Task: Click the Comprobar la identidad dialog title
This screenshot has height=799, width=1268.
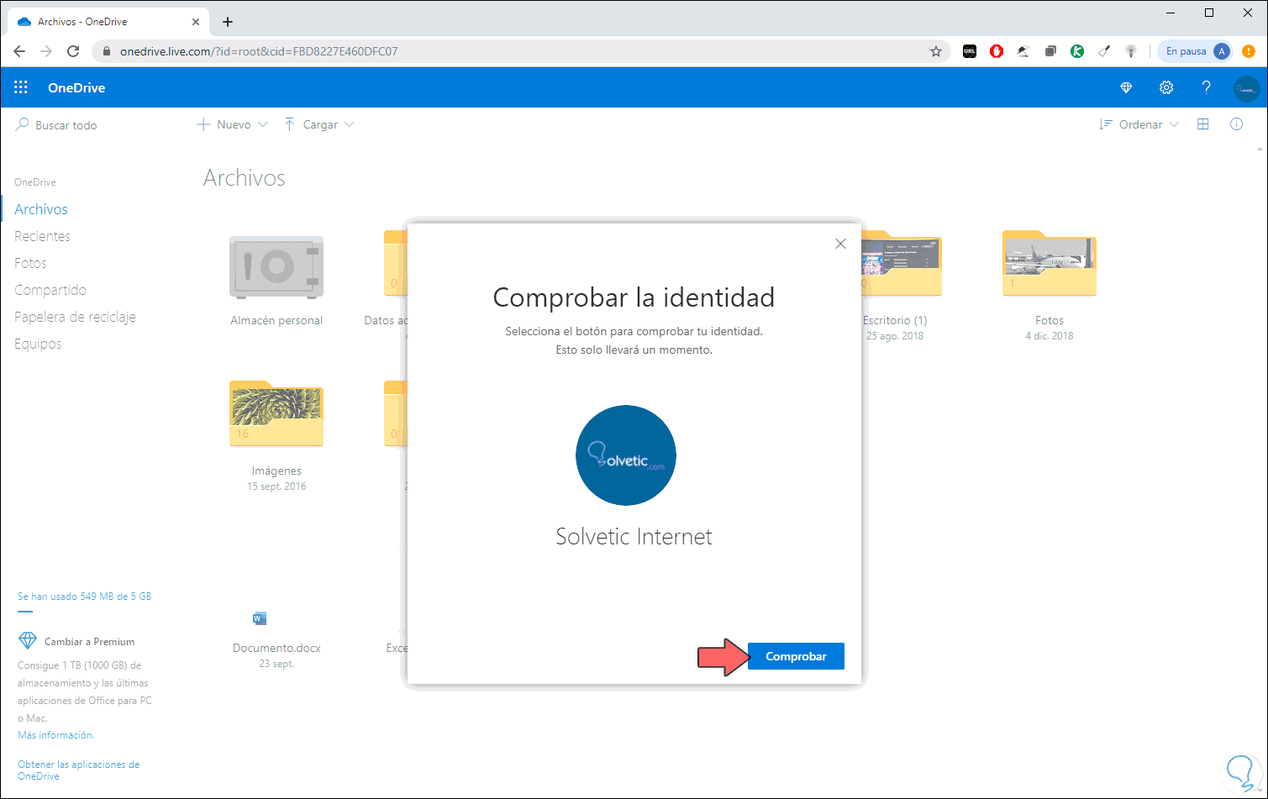Action: pos(634,297)
